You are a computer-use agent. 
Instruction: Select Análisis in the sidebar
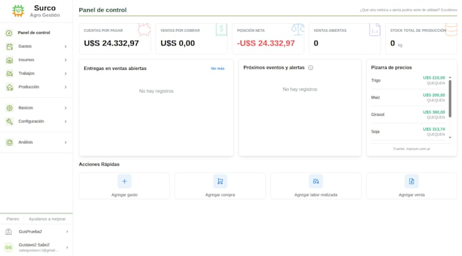click(26, 143)
